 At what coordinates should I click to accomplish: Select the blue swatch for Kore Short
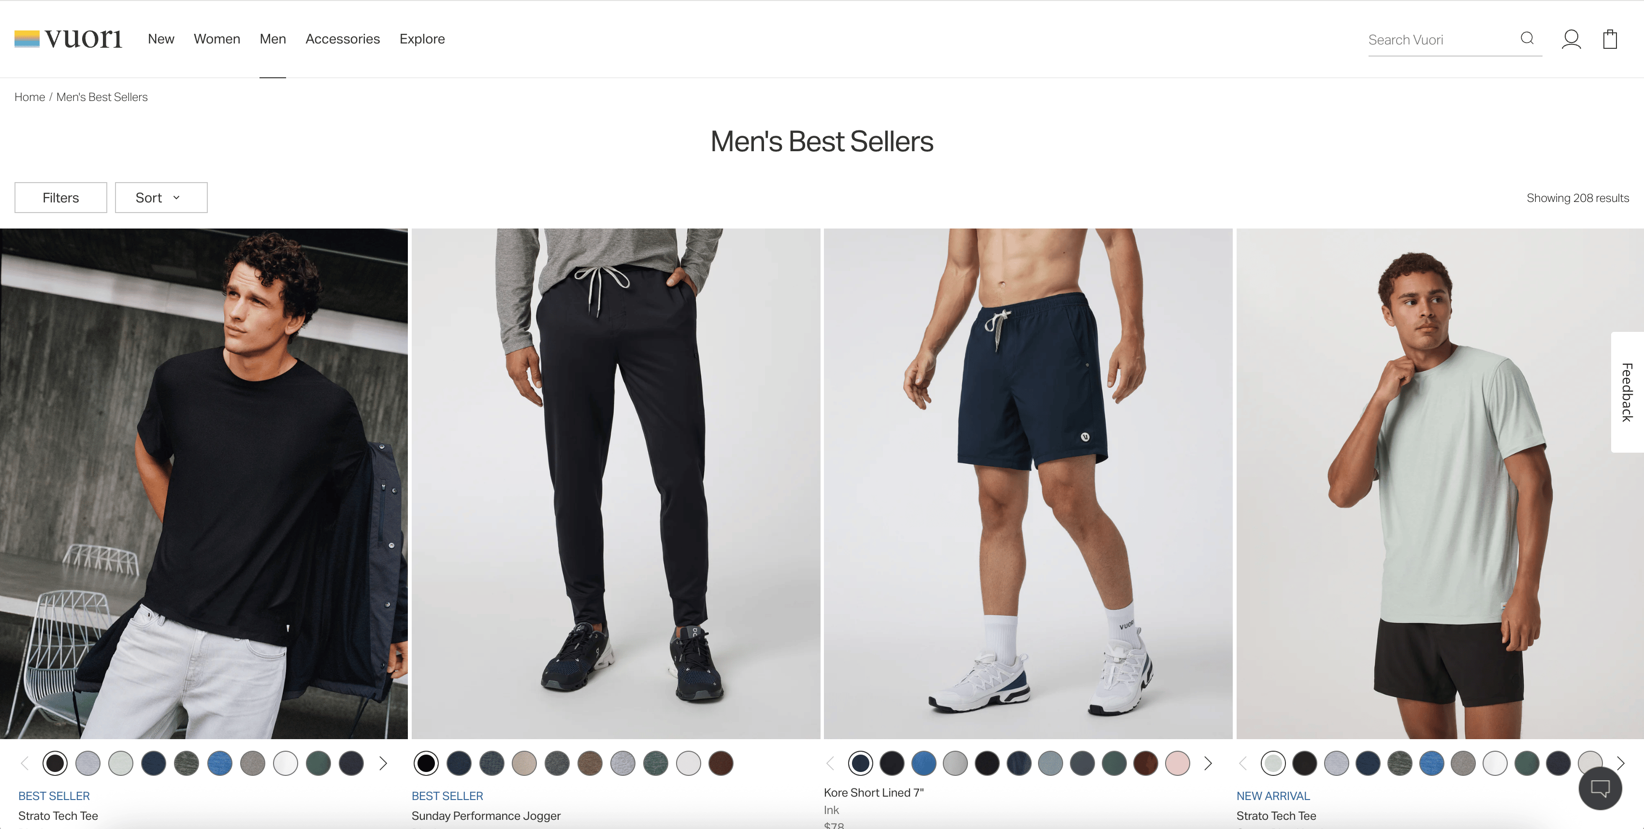[x=923, y=763]
